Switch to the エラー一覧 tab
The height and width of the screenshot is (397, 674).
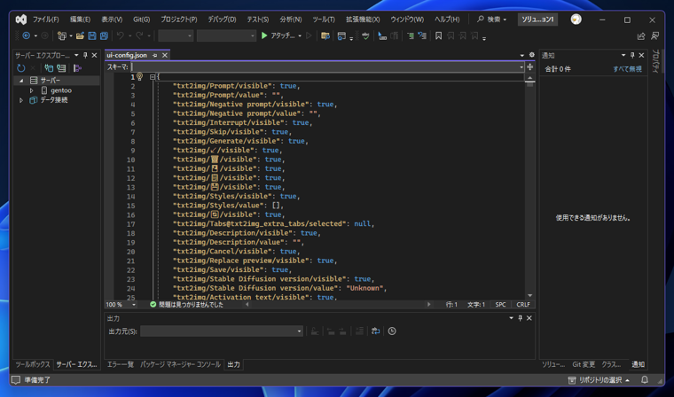tap(120, 364)
